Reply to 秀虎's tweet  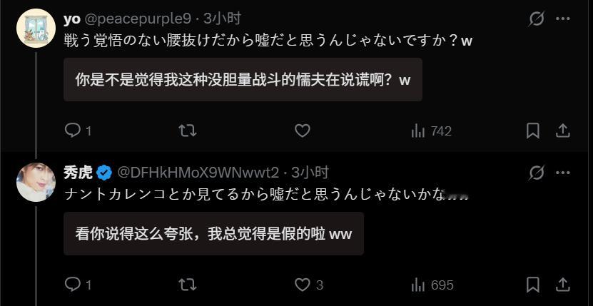[78, 285]
